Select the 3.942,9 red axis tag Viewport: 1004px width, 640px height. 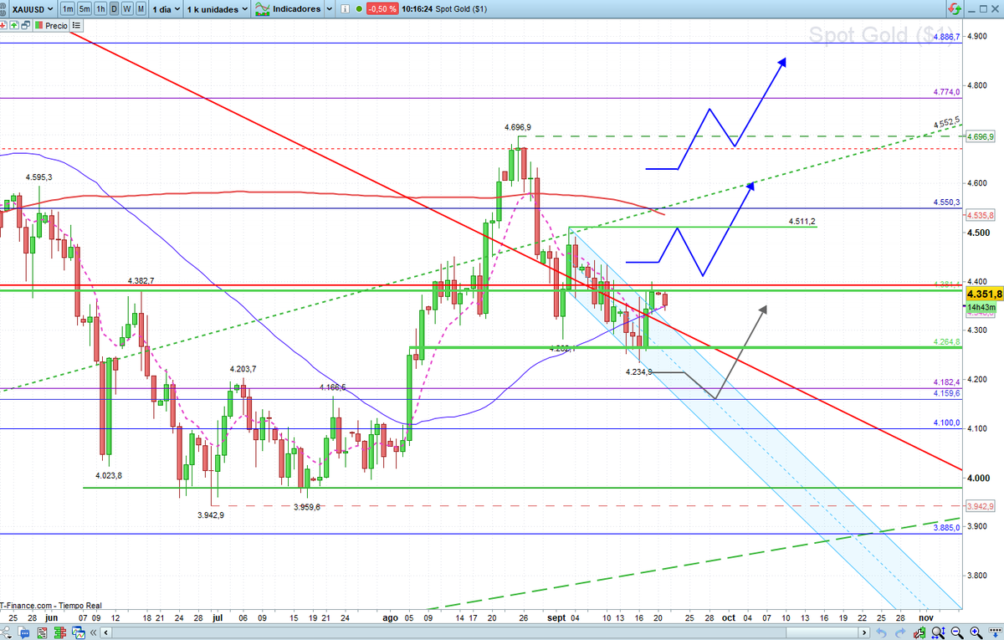coord(979,506)
